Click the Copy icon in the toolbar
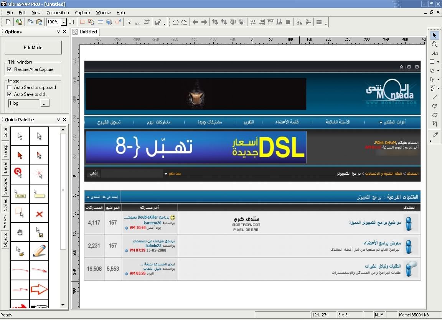This screenshot has height=321, width=442. click(x=30, y=22)
